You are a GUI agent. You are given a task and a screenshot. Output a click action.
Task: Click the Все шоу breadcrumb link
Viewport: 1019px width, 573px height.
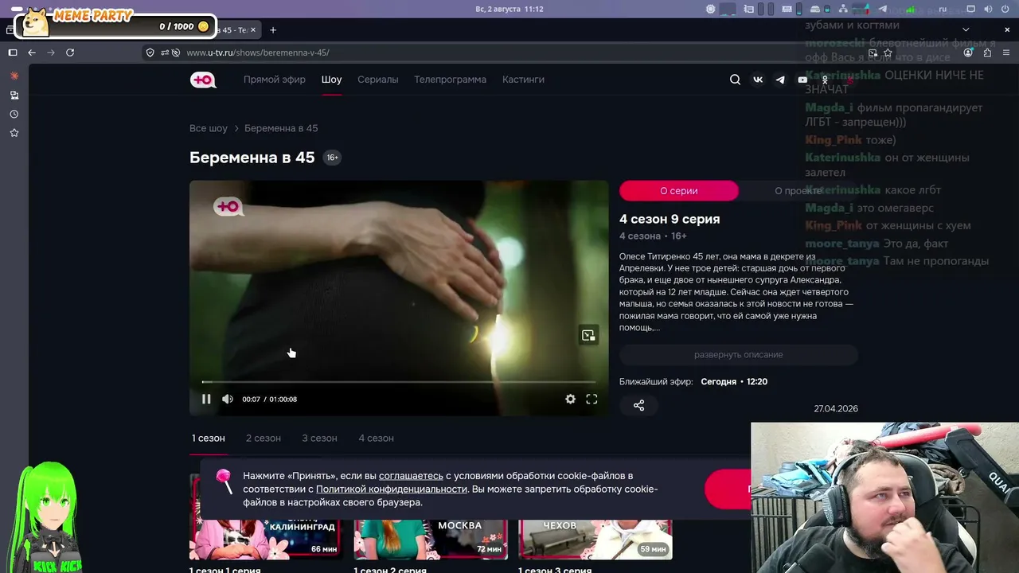coord(209,128)
